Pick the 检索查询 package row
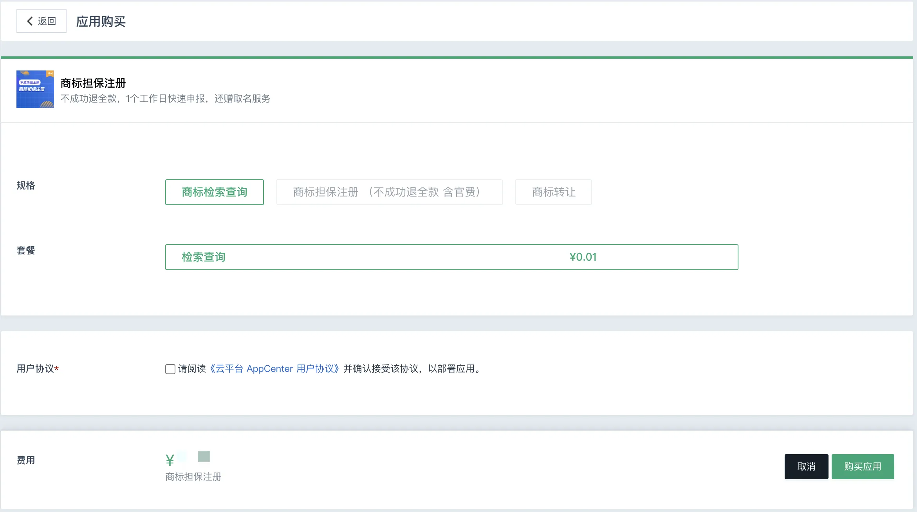Viewport: 917px width, 512px height. tap(451, 257)
